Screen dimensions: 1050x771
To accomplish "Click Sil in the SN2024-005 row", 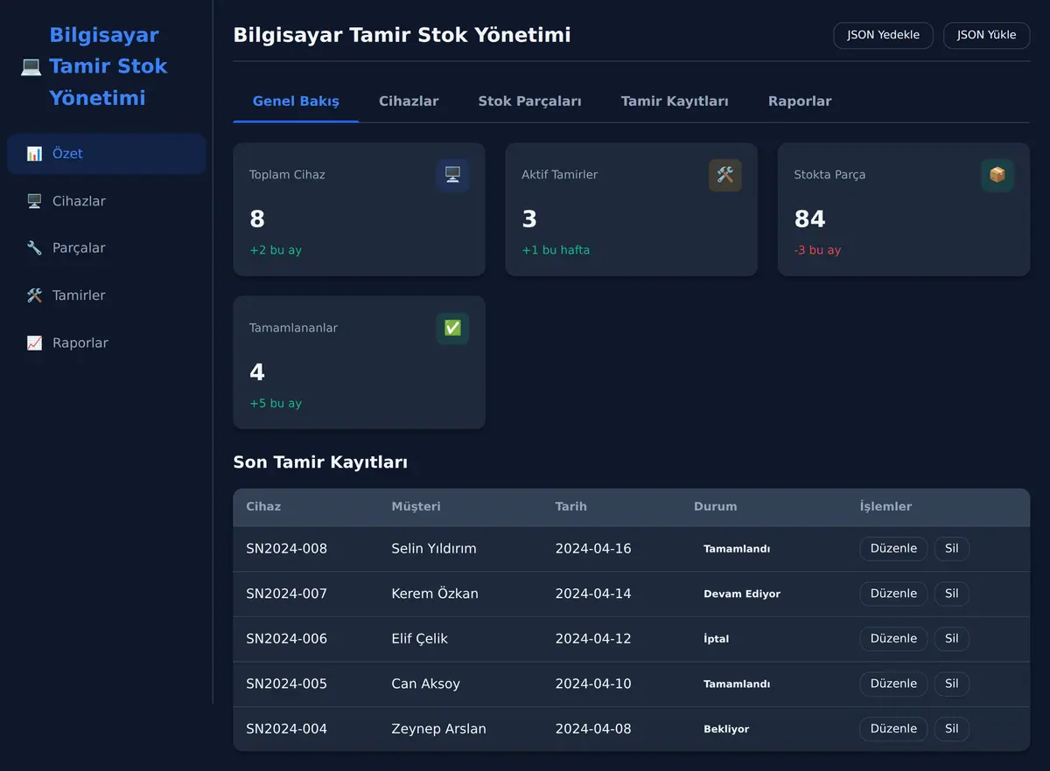I will coord(951,684).
